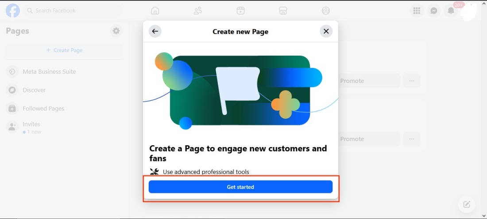This screenshot has height=219, width=487.
Task: Open the Video tab icon
Action: [240, 11]
